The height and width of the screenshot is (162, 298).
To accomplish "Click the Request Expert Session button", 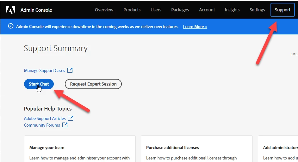I will [93, 84].
